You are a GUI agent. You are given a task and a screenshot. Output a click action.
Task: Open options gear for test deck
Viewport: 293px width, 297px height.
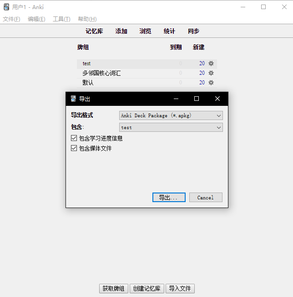pos(211,63)
